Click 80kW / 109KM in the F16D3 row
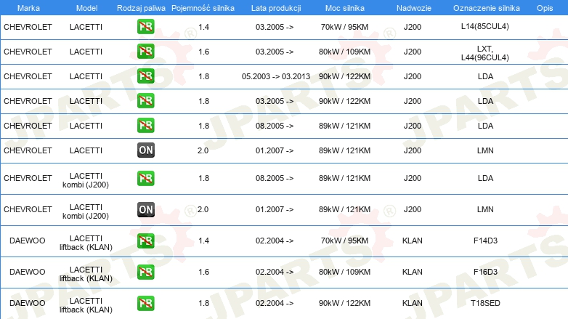 (x=344, y=272)
